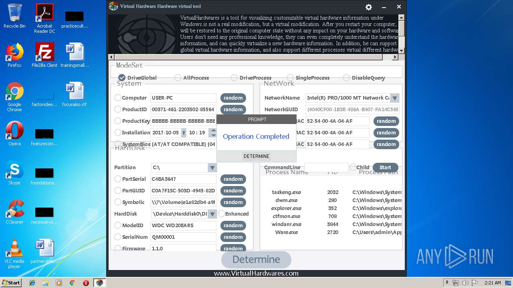Click the CommandLine input field

[x=327, y=168]
